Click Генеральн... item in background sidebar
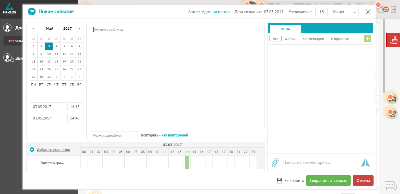 pyautogui.click(x=13, y=41)
